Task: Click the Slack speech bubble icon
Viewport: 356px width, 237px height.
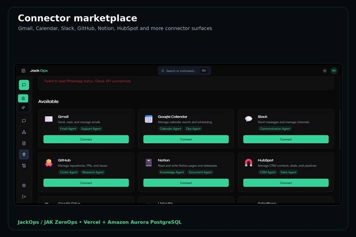Action: point(248,119)
